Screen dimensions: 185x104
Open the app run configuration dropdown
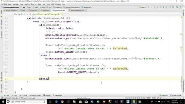pos(143,7)
